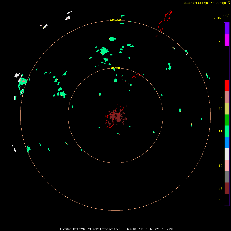Click the HYDROMETEOR CLASSIFICATION title text
Image resolution: width=231 pixels, height=231 pixels.
(x=90, y=229)
